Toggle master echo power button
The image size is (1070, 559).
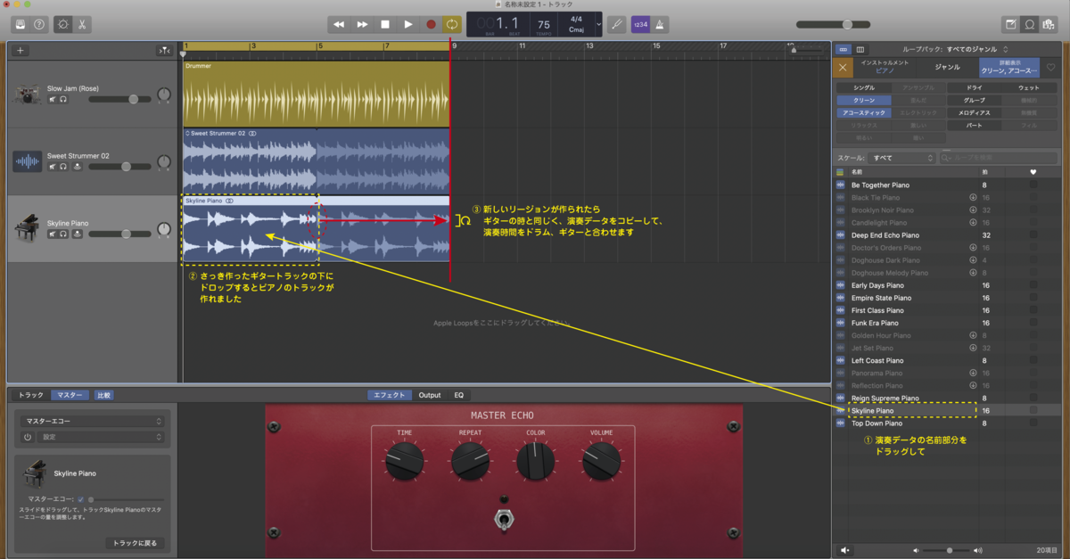[28, 438]
